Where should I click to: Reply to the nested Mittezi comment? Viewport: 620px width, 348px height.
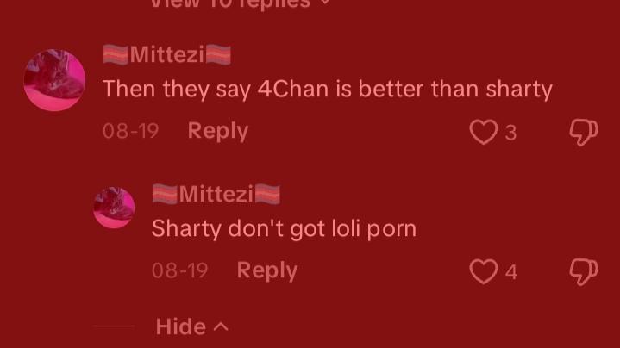[267, 270]
